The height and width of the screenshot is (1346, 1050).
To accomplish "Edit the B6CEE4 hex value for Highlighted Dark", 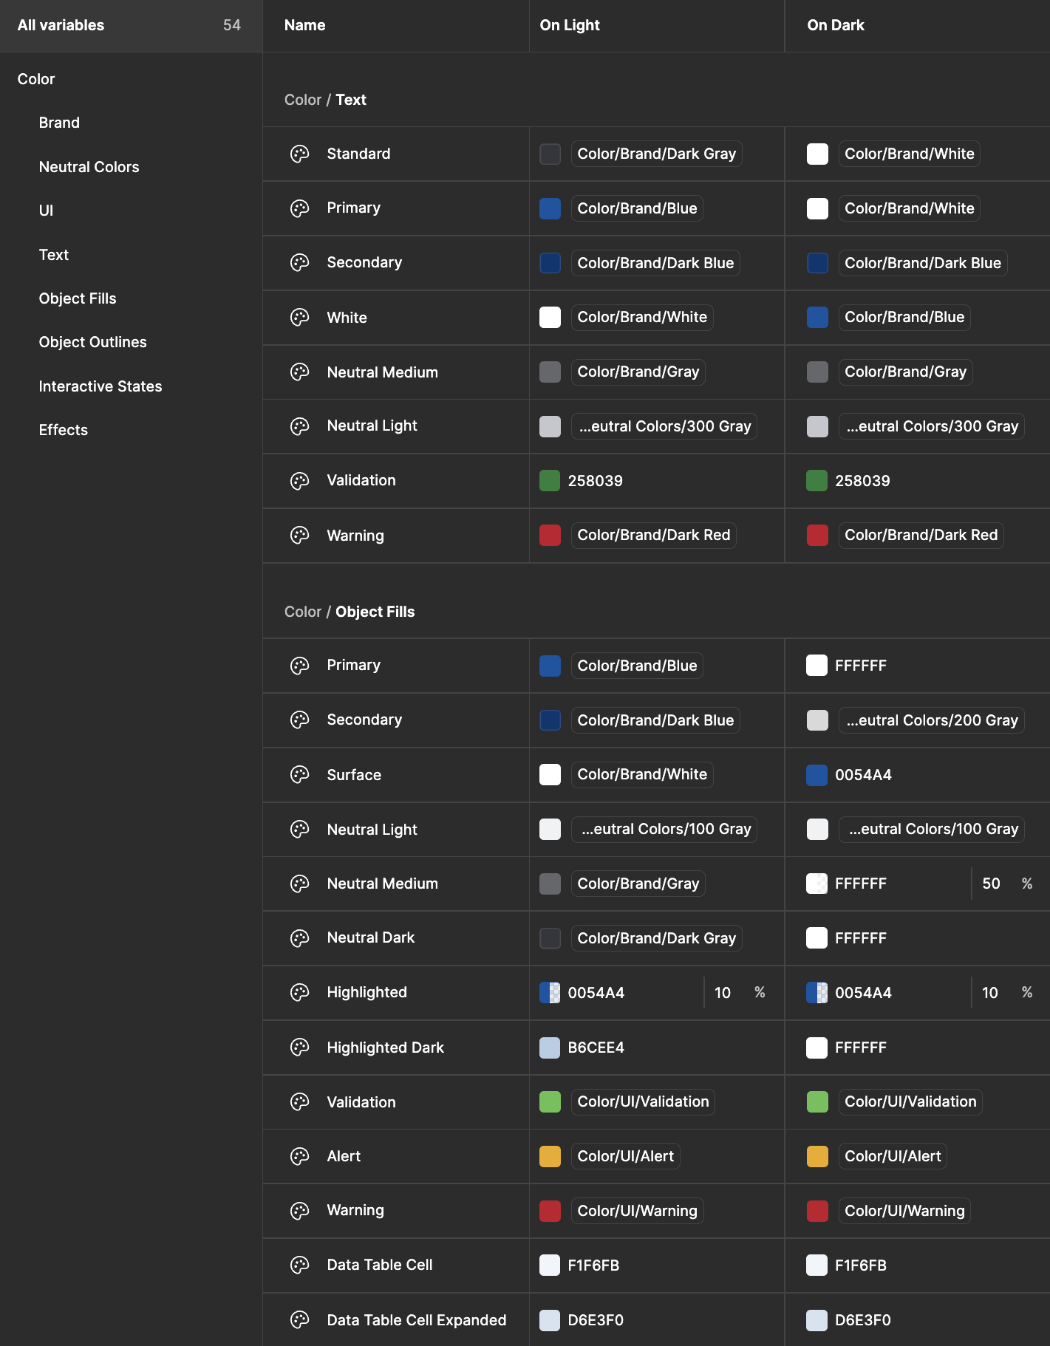I will (596, 1048).
